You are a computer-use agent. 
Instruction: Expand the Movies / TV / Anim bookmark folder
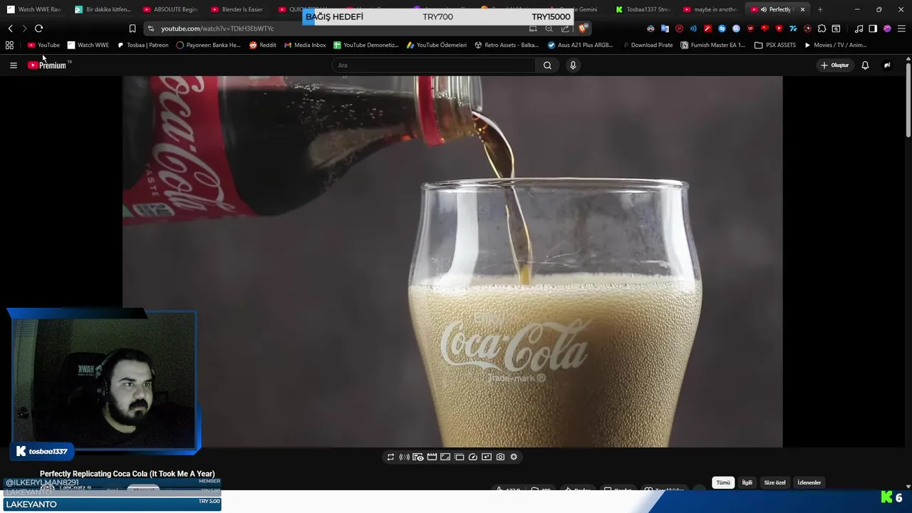[x=835, y=45]
